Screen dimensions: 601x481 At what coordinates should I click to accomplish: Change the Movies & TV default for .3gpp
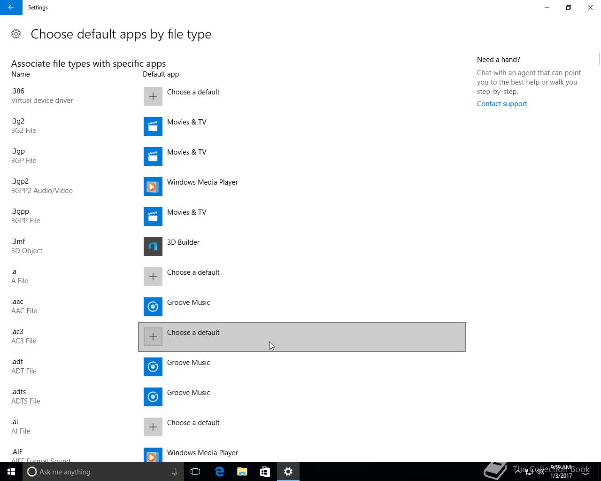pos(302,217)
